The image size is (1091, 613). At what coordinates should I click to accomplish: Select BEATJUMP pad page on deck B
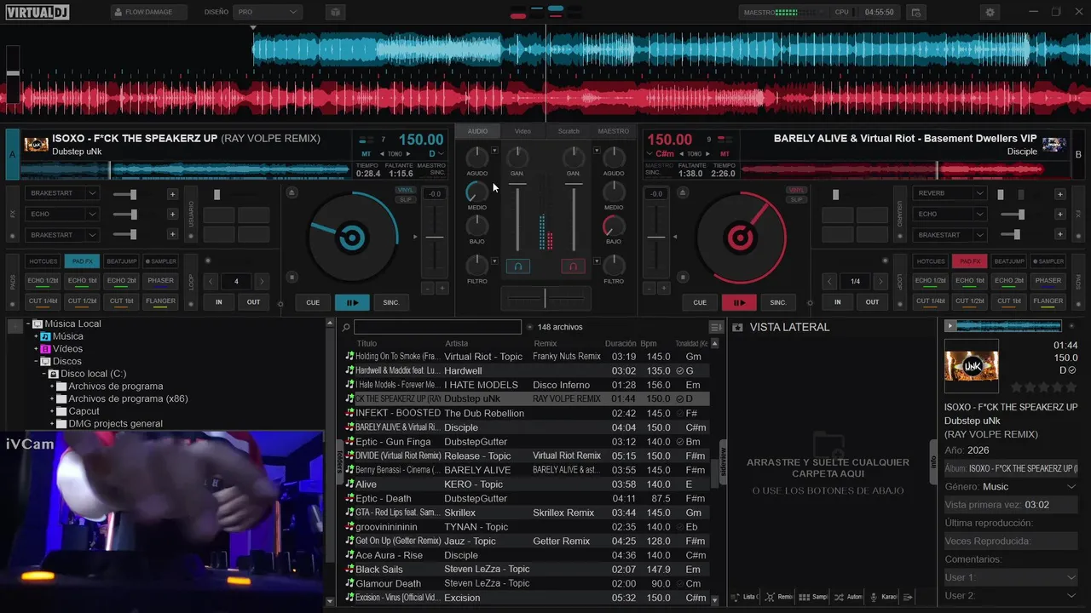point(1009,261)
